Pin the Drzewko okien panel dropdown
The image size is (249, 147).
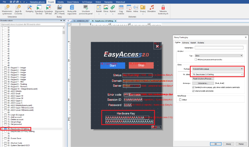61,21
